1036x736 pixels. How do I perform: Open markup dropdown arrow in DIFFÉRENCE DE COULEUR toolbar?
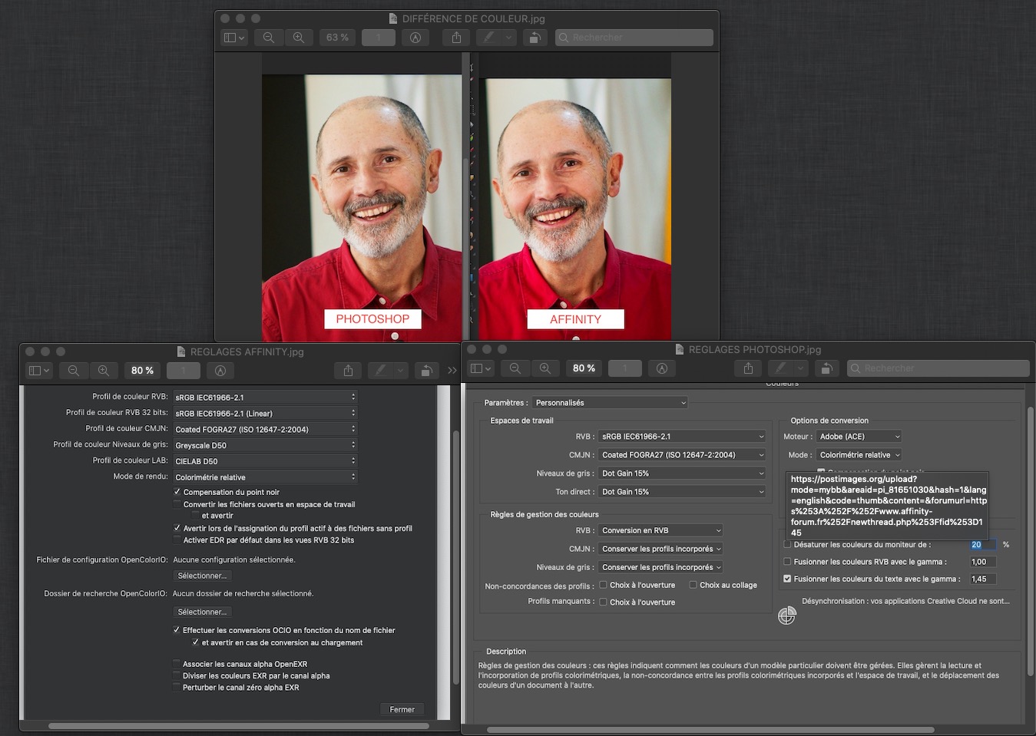(508, 38)
